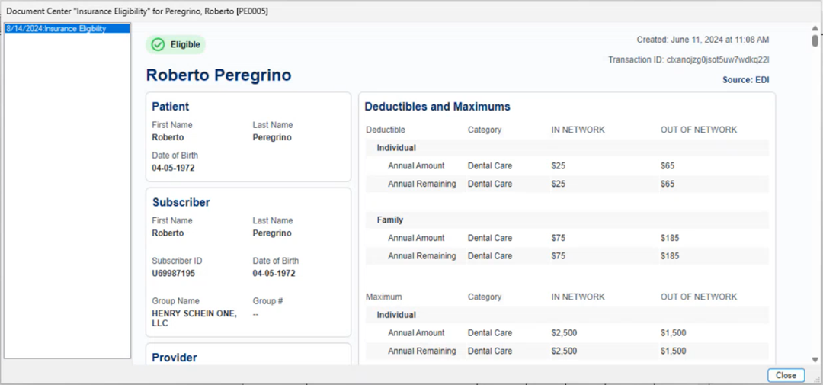
Task: Click the scrollbar up arrow
Action: (815, 29)
